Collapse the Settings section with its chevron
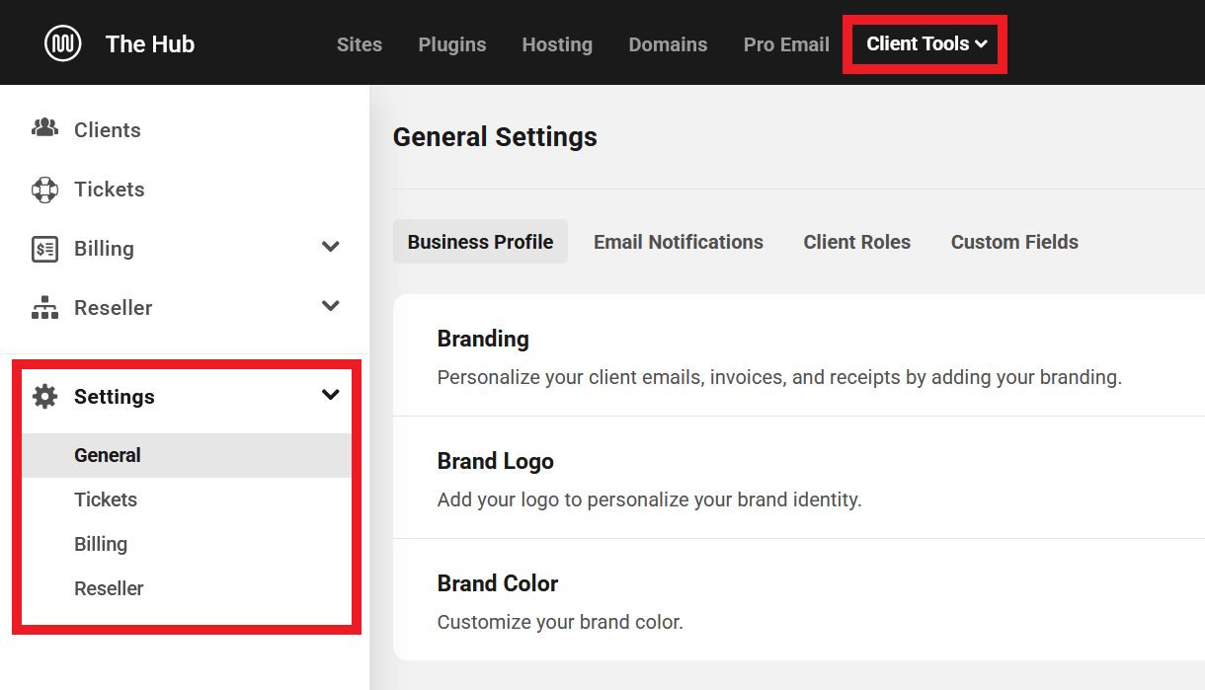The width and height of the screenshot is (1205, 690). (x=331, y=395)
